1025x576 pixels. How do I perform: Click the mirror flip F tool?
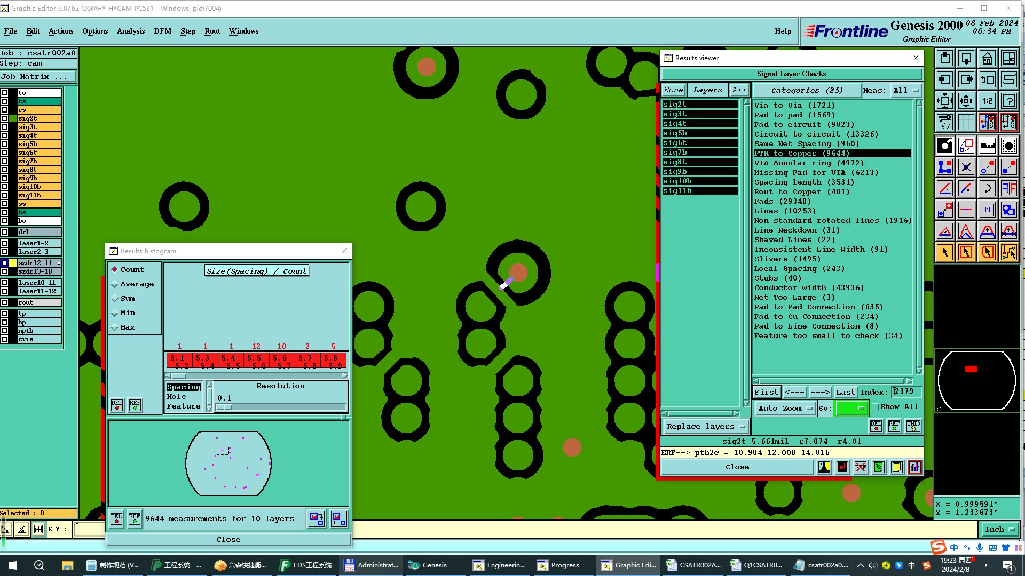click(1008, 188)
